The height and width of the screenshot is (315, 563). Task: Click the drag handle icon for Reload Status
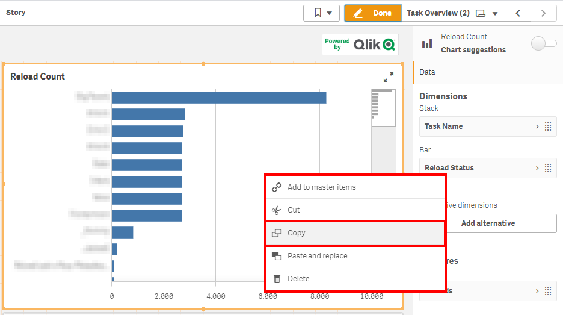pos(548,168)
